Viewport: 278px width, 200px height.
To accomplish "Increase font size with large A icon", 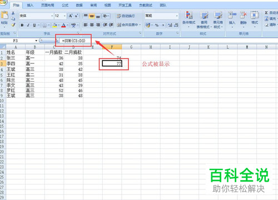I will (x=71, y=16).
